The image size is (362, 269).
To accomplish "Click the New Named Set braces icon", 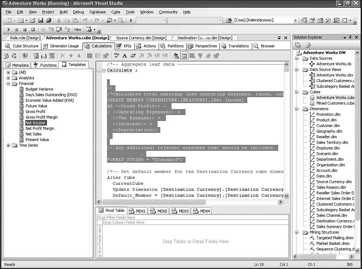I will coord(43,56).
